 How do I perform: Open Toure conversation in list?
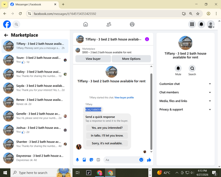[35, 60]
